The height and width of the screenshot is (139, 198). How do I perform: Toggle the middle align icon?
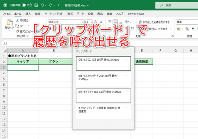[x=115, y=22]
